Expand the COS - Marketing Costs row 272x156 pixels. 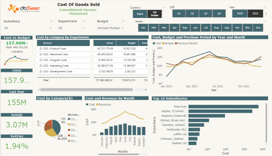click(41, 66)
